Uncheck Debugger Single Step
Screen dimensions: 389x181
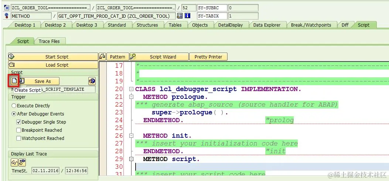click(18, 122)
